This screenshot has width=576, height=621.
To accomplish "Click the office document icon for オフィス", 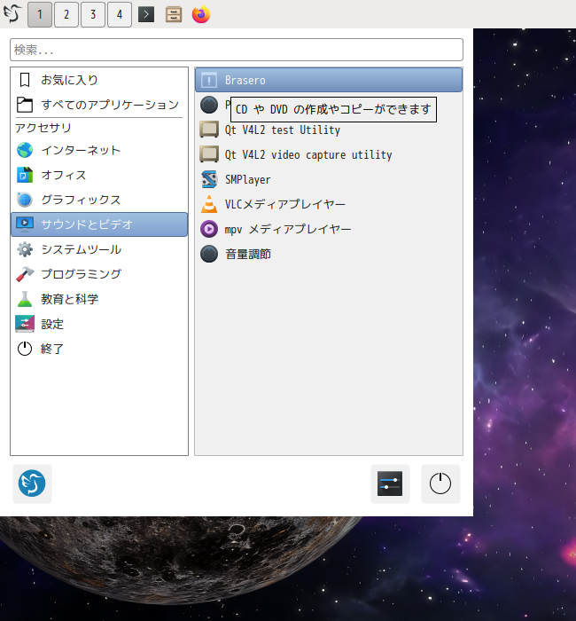I will [25, 175].
